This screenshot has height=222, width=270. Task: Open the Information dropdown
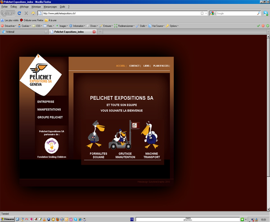[x=77, y=26]
